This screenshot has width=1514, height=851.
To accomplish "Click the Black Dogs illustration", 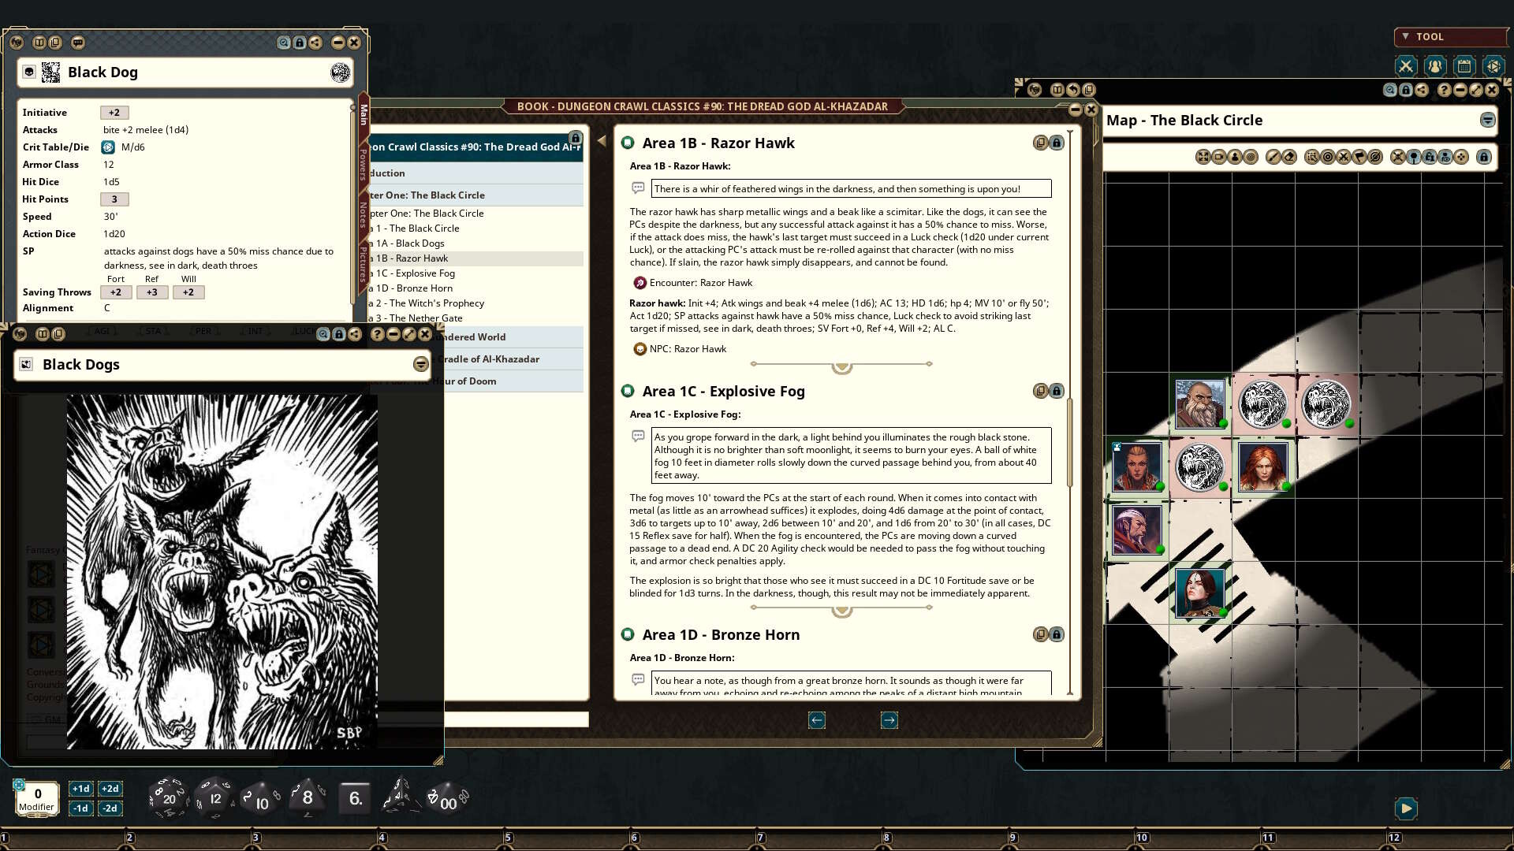I will click(222, 571).
